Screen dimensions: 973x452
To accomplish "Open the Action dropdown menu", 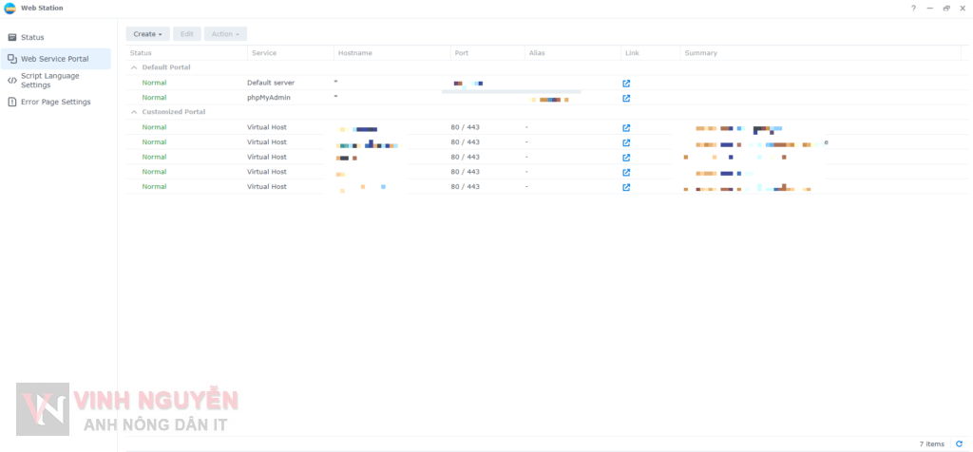I will 225,34.
